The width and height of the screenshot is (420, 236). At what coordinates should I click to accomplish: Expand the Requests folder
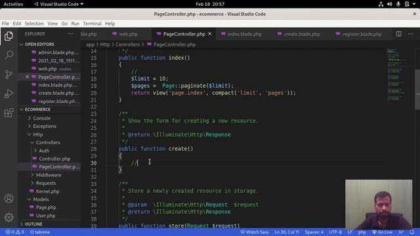point(45,183)
